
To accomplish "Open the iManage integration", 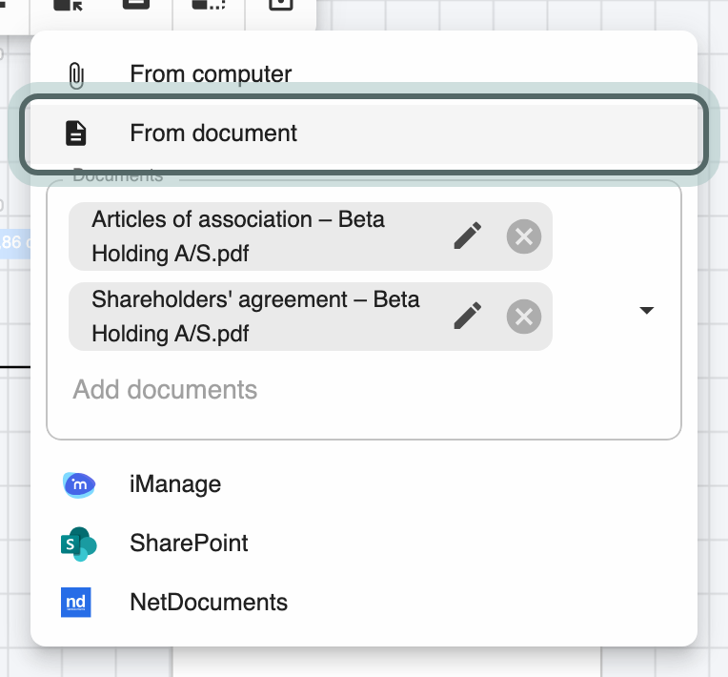I will (x=364, y=484).
